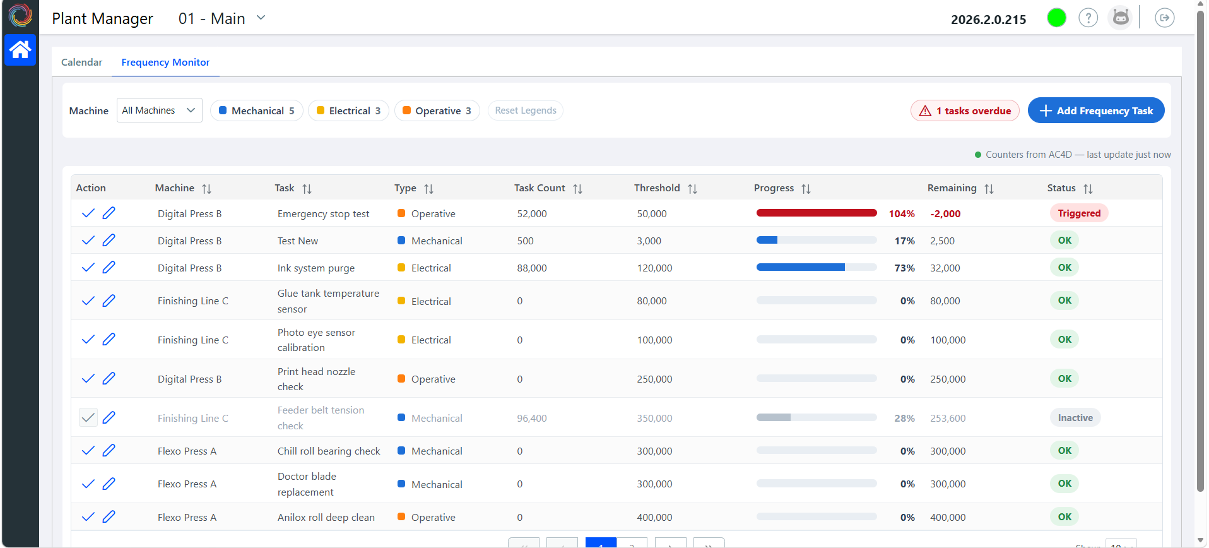Viewport: 1209px width, 548px height.
Task: Click the checkmark for Anilox roll deep clean
Action: click(88, 517)
